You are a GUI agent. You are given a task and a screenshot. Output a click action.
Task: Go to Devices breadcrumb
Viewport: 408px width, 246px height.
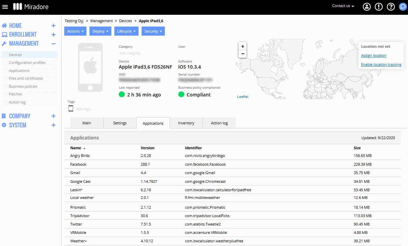[x=125, y=21]
